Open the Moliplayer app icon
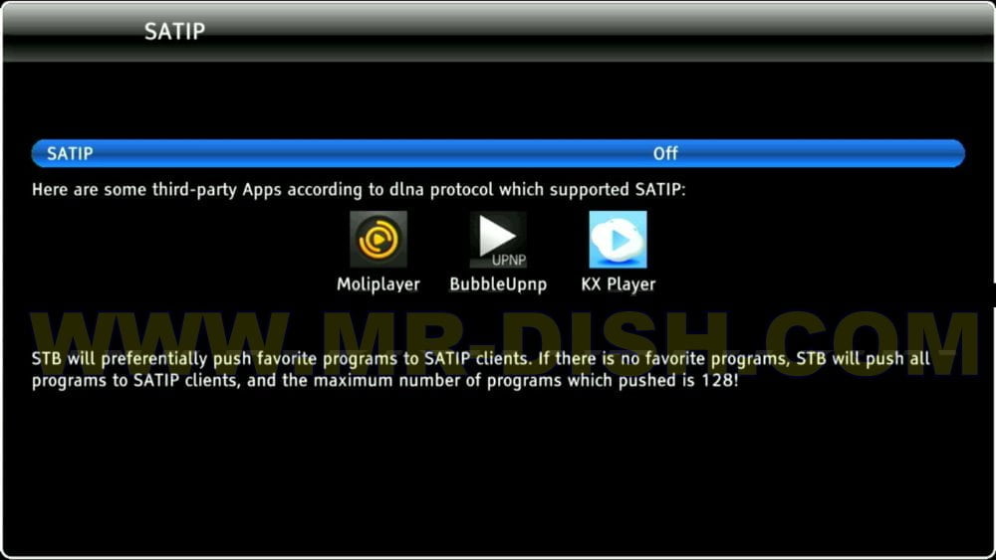Screen dimensions: 996x560 378,240
